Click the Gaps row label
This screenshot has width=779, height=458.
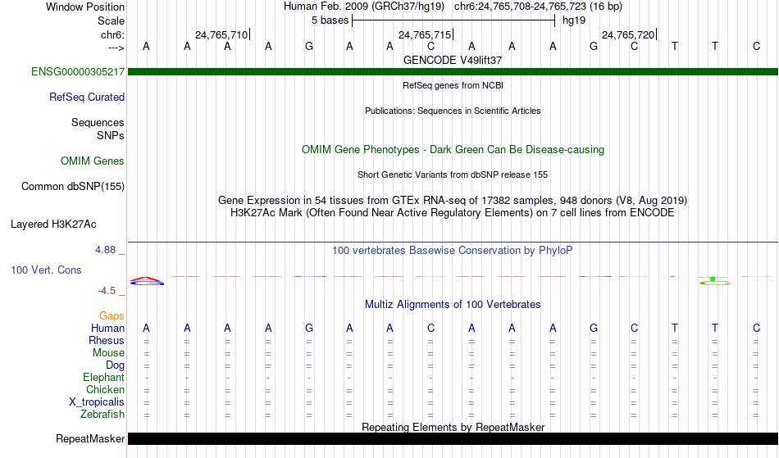[x=112, y=315]
